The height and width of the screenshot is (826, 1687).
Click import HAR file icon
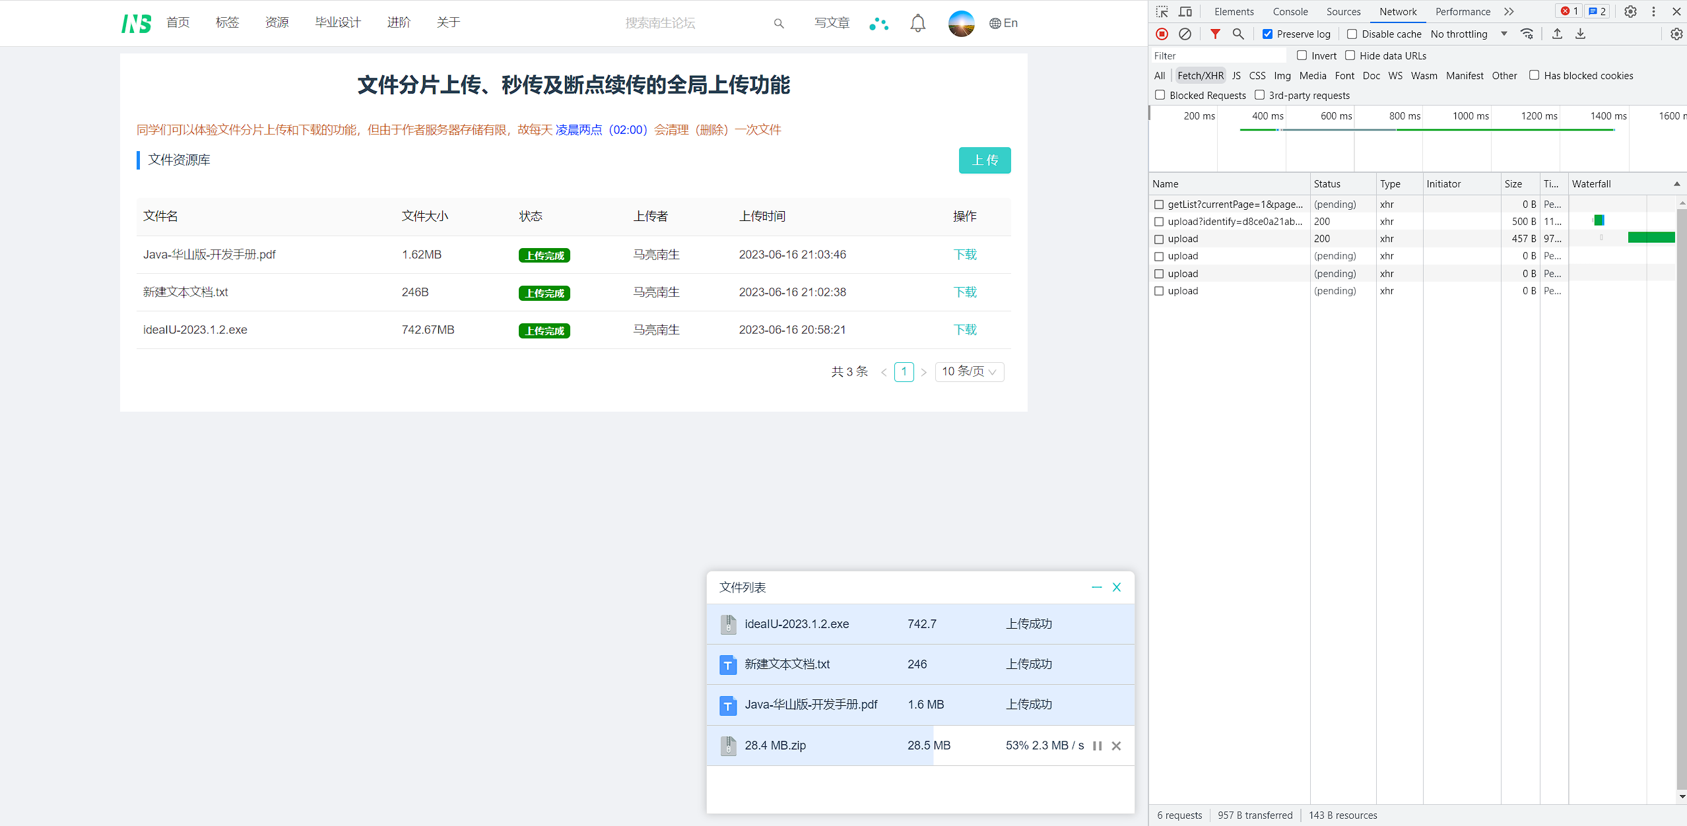pos(1557,34)
